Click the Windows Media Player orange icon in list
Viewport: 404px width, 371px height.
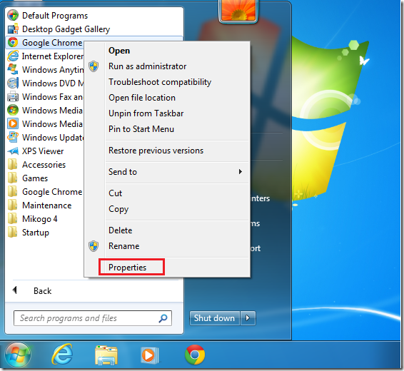[x=13, y=124]
